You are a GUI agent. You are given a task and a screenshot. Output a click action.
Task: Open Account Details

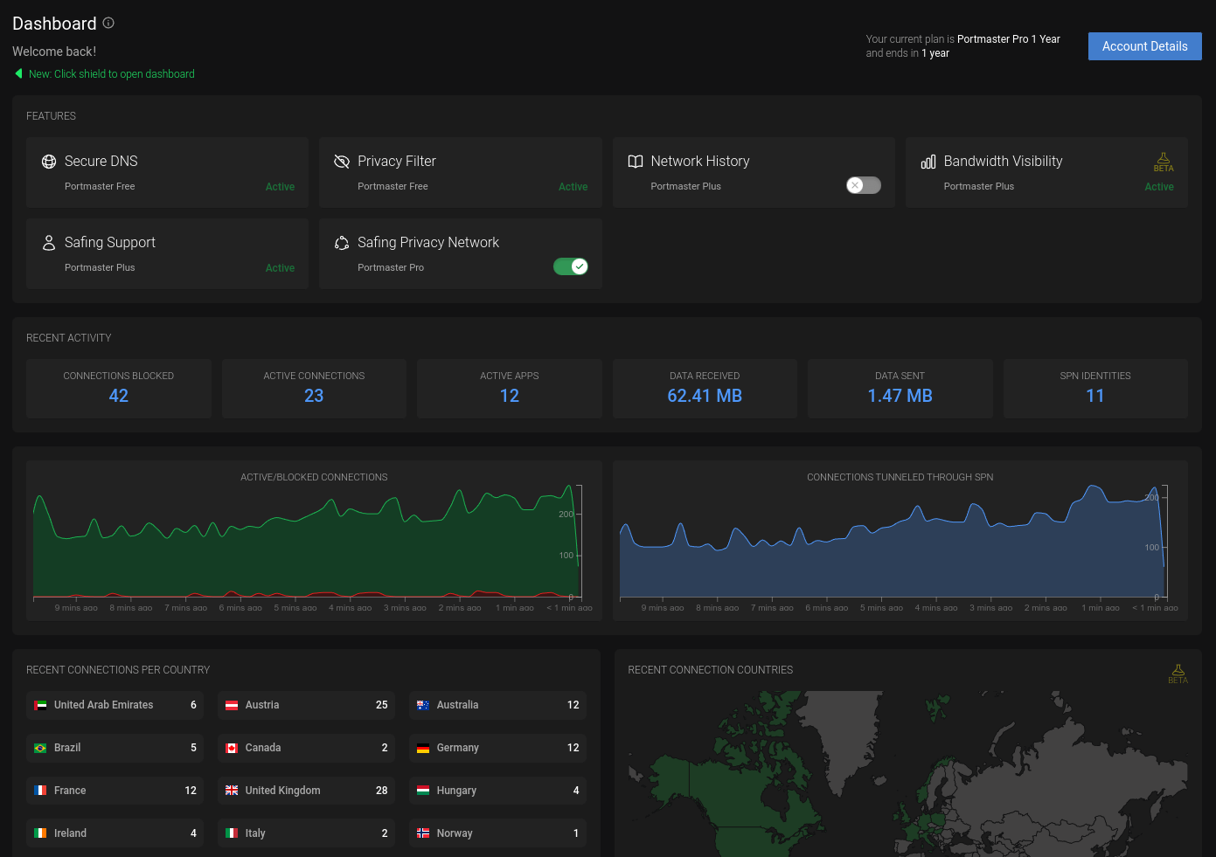point(1144,46)
